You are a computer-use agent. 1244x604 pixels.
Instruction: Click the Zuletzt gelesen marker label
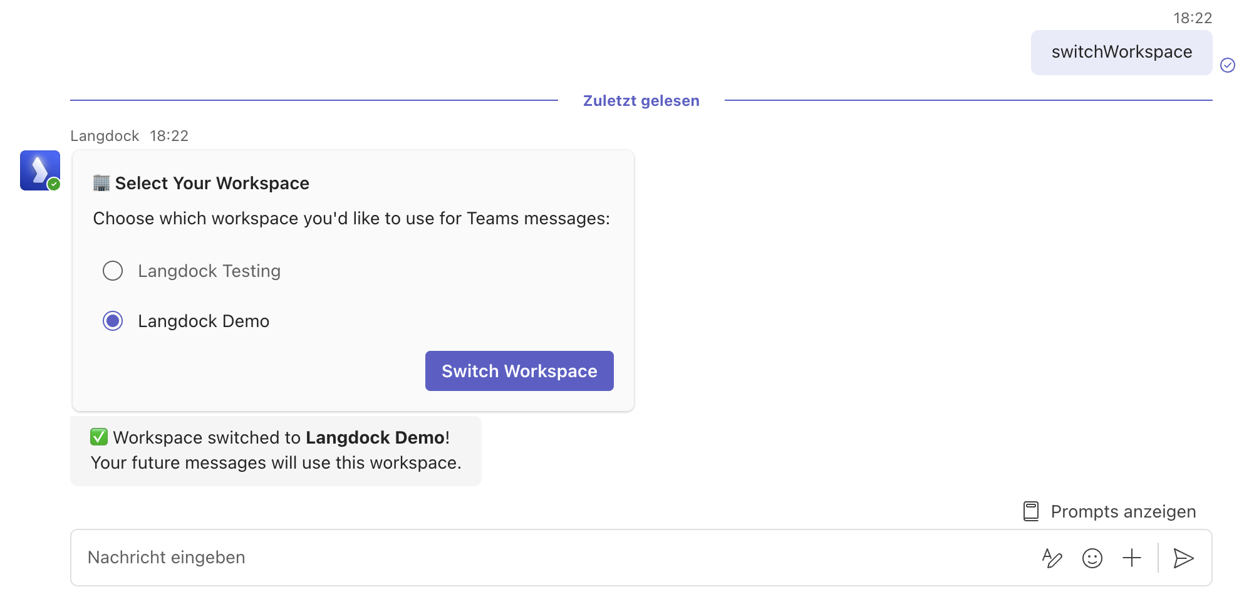[641, 101]
